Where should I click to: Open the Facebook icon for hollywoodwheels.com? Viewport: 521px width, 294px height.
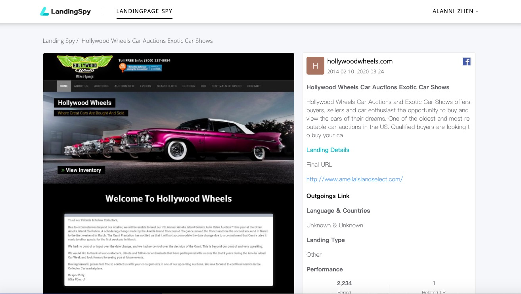coord(467,61)
